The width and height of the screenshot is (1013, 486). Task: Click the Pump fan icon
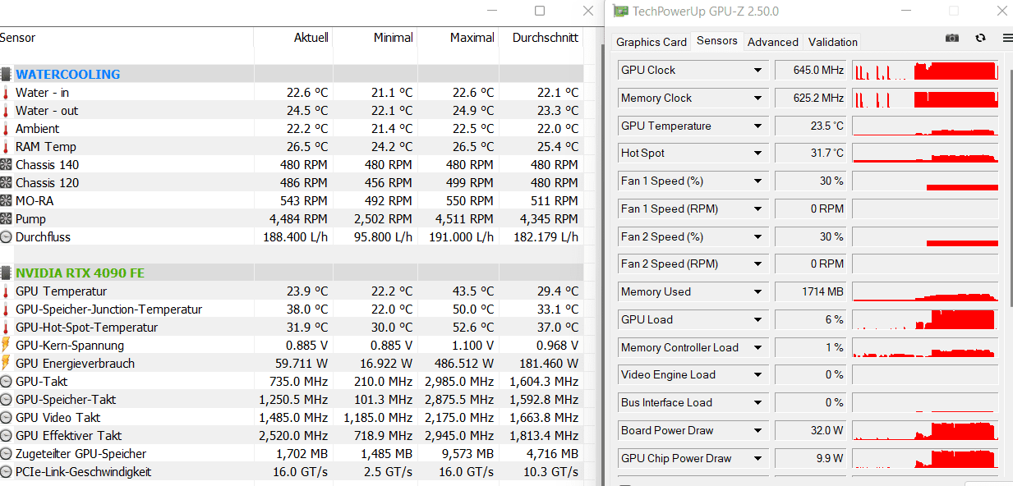[x=6, y=219]
